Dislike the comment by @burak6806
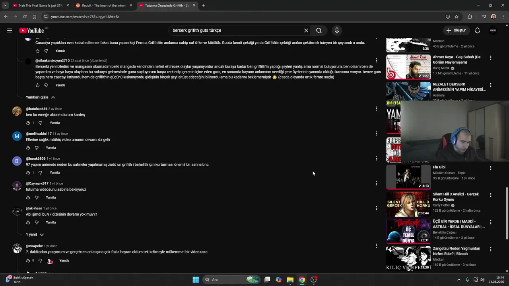509x286 pixels. 40,173
